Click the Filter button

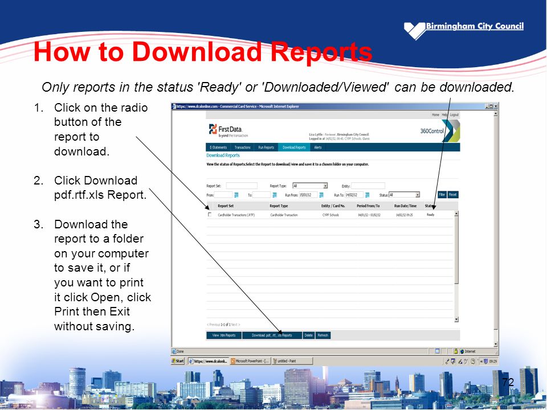[x=442, y=195]
